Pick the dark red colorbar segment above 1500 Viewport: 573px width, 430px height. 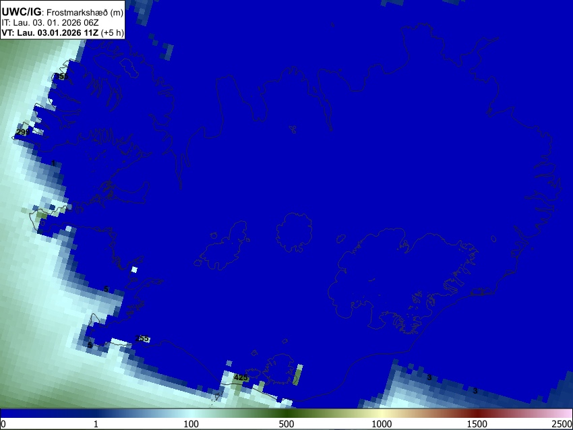point(477,414)
